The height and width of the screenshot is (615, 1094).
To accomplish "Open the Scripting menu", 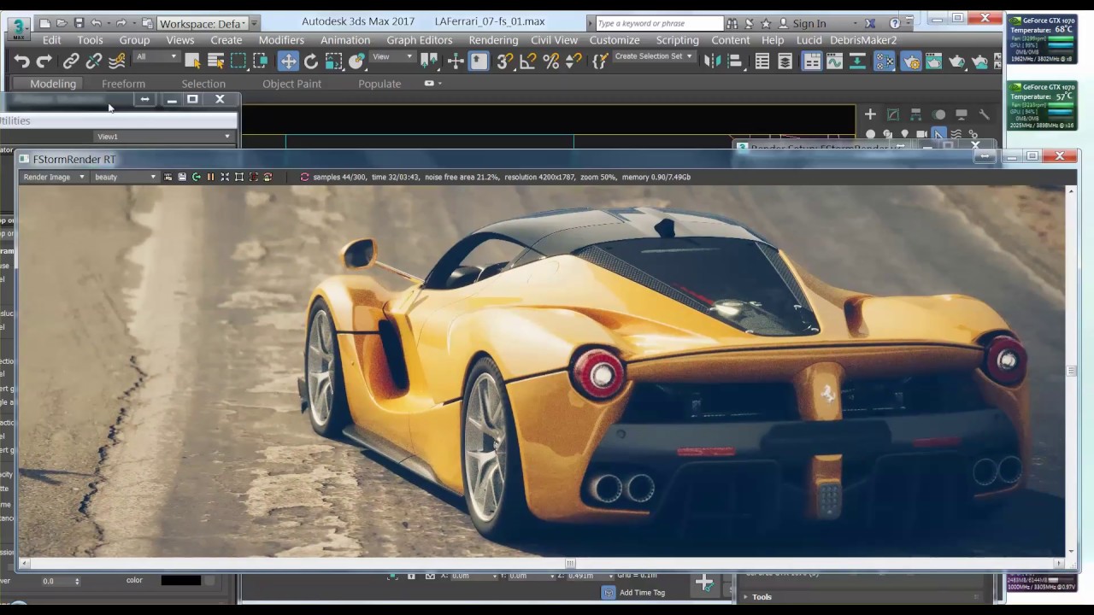I will pos(677,40).
